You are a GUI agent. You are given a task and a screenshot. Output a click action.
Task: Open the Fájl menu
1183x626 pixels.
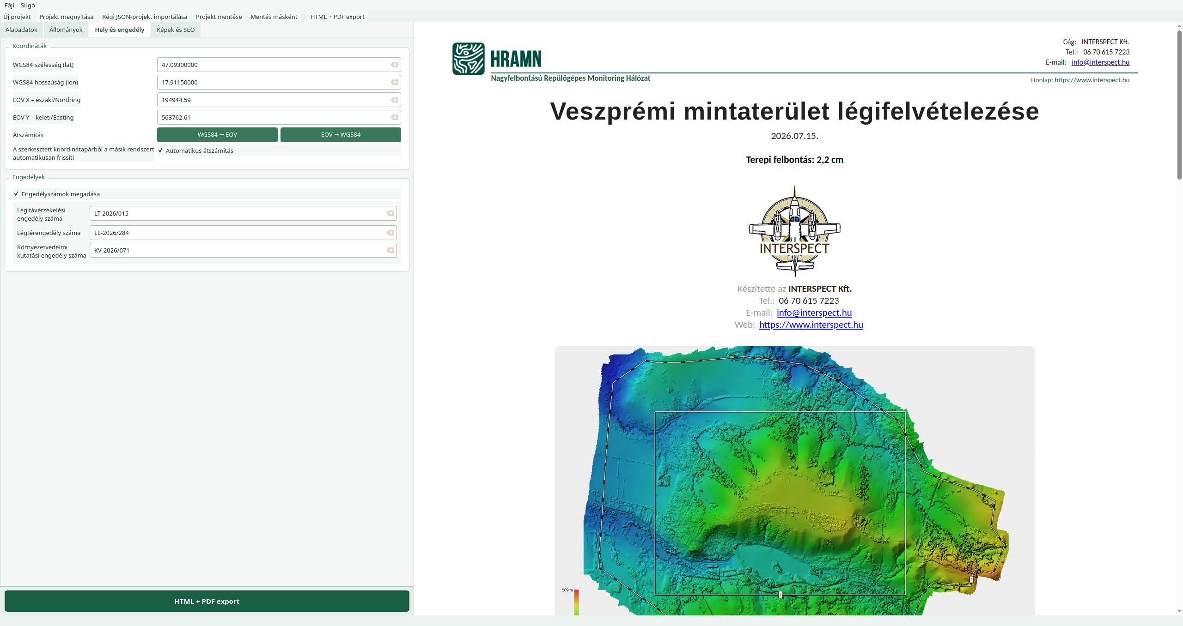click(9, 5)
